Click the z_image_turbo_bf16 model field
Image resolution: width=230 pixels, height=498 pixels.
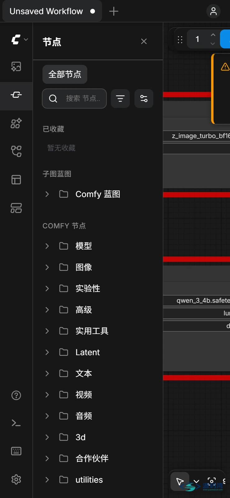(x=196, y=136)
